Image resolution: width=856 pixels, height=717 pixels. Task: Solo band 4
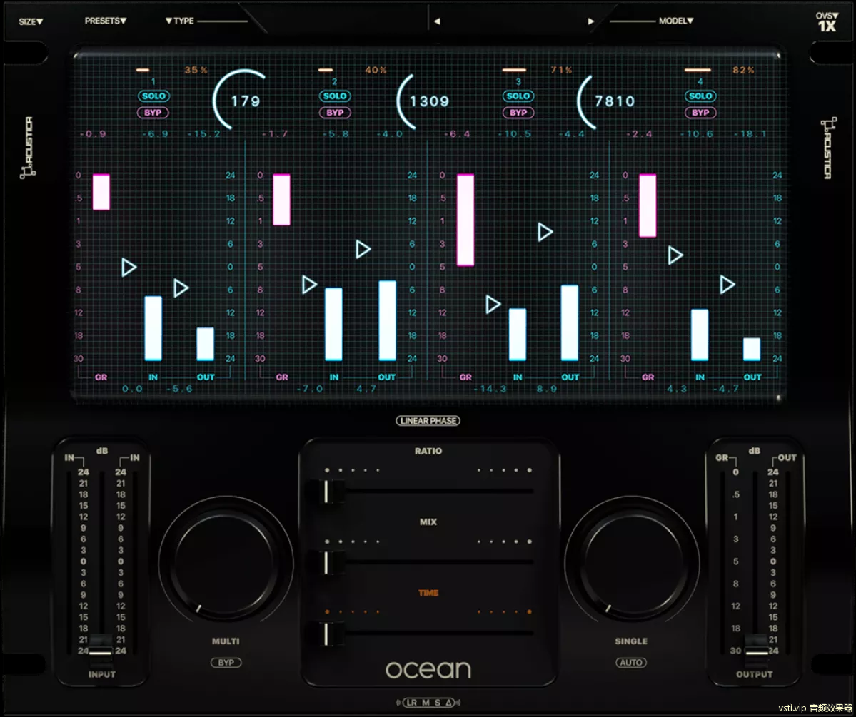coord(700,96)
